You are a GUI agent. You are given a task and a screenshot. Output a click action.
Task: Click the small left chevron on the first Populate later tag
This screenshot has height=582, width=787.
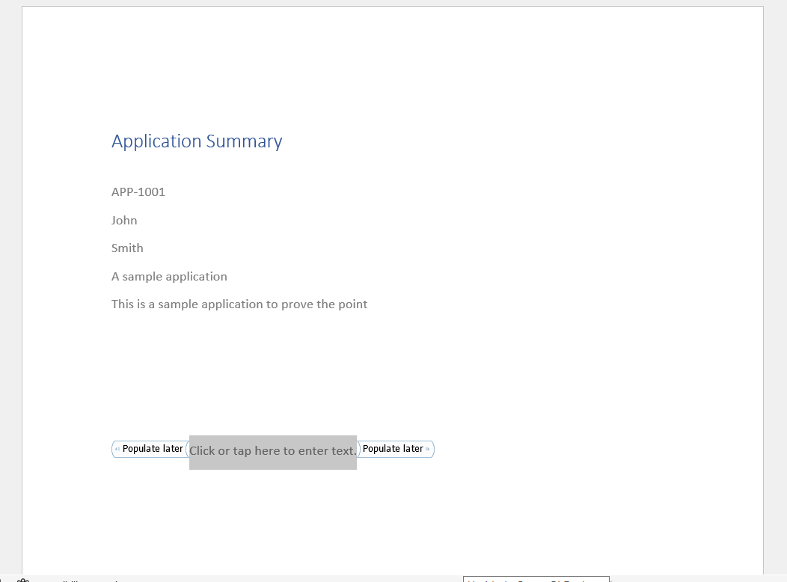[x=117, y=449]
